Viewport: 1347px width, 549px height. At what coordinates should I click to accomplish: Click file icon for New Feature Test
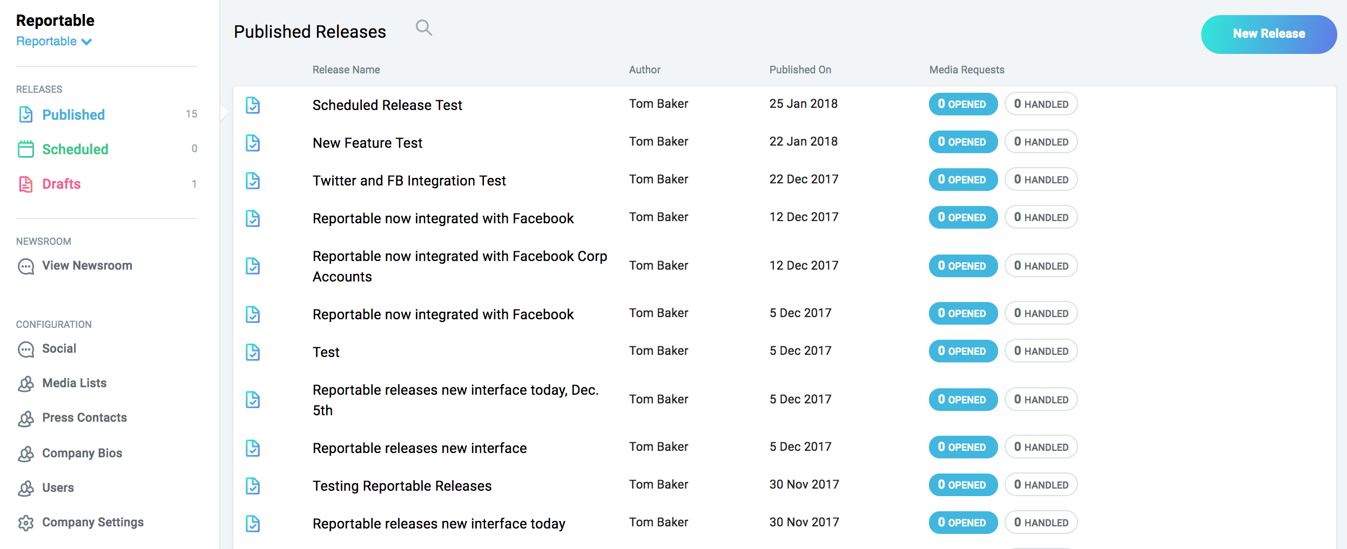point(253,143)
